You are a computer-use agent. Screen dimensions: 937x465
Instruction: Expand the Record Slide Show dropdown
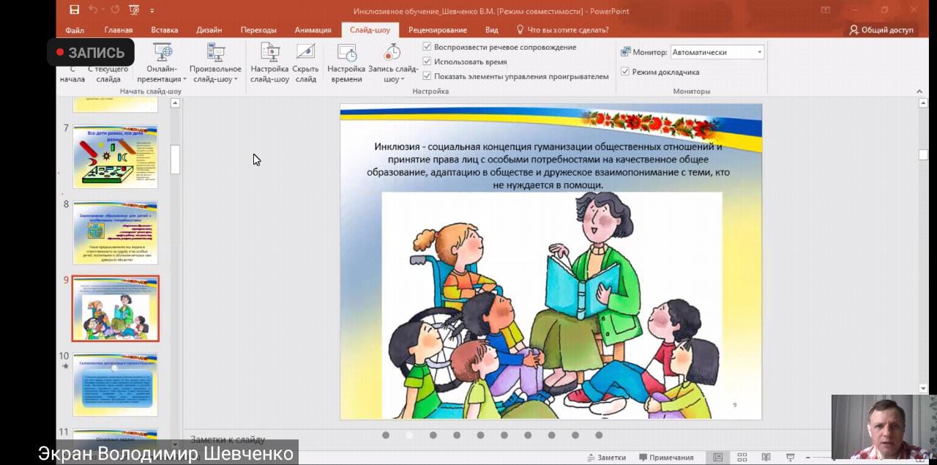(393, 79)
